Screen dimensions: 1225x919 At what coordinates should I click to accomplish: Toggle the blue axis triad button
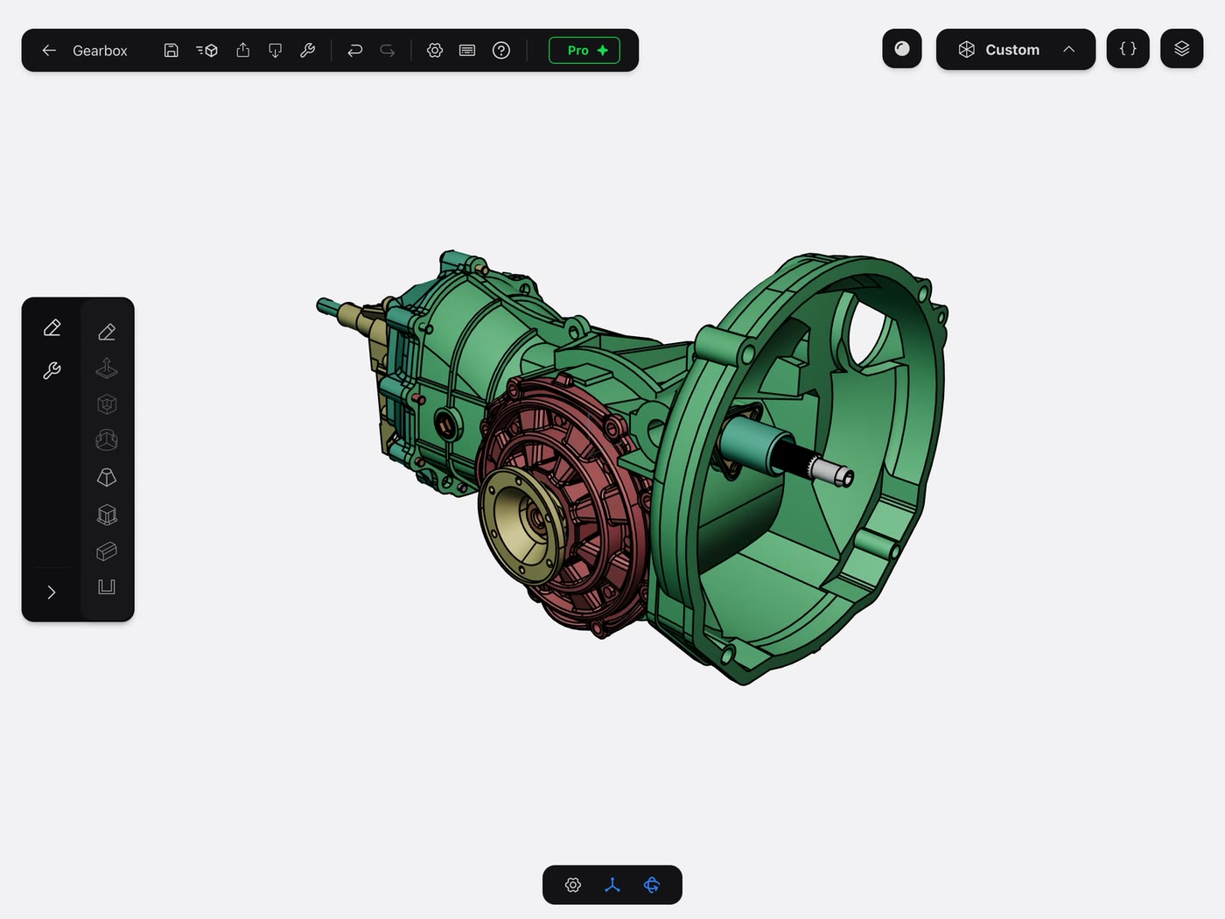point(612,885)
